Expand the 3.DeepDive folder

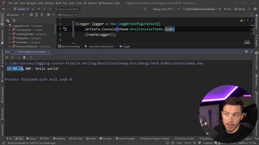pos(9,38)
